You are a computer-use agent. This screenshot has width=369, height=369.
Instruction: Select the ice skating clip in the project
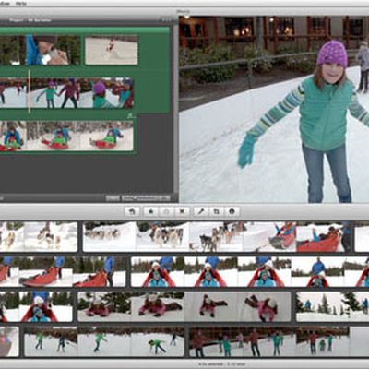point(66,93)
